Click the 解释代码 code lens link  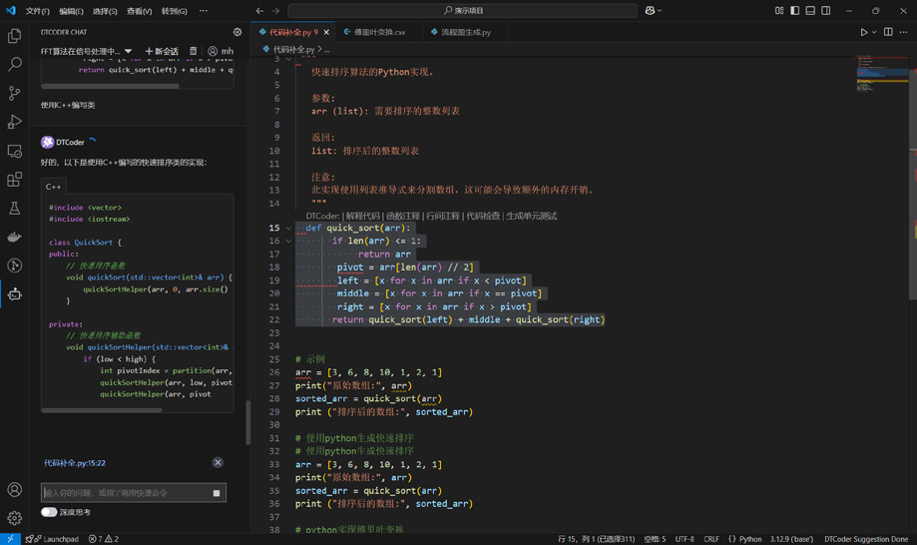363,216
